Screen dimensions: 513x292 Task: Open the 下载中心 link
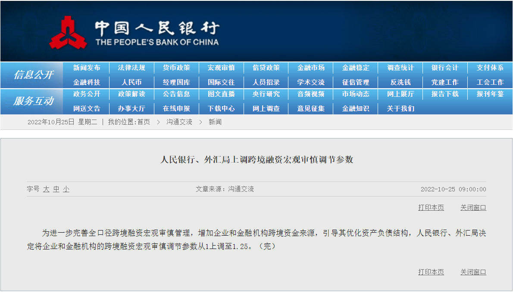click(221, 108)
